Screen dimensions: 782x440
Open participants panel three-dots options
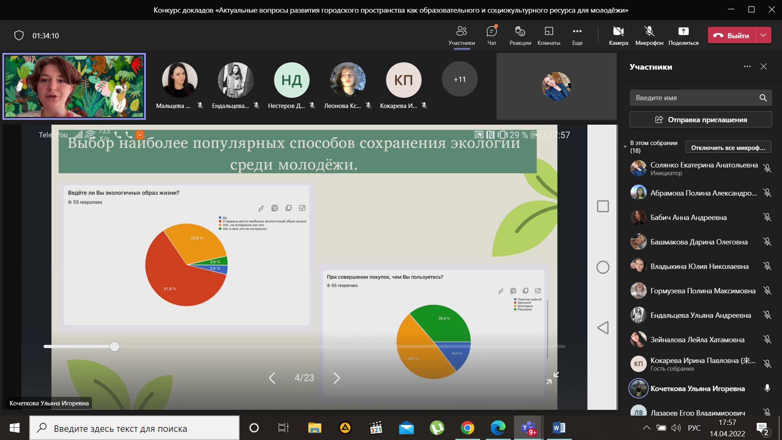747,66
